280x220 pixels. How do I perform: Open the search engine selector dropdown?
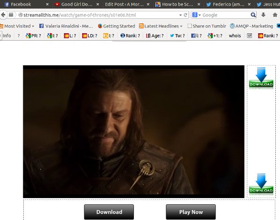[196, 15]
